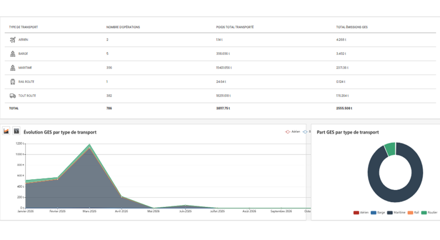Sort by Total émissions GES column header
The height and width of the screenshot is (240, 440).
352,27
